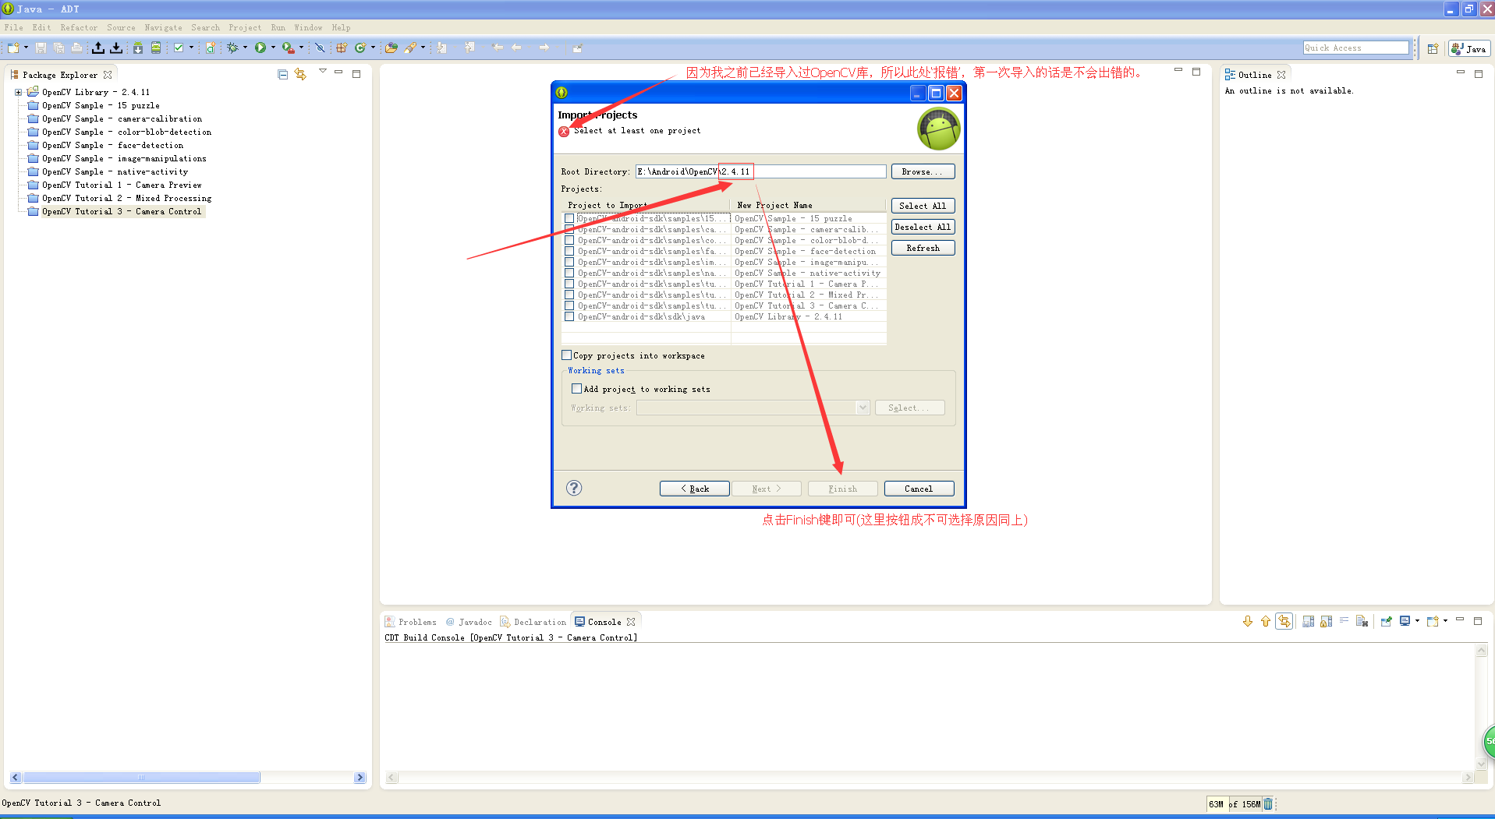
Task: Open the Run configurations dropdown arrow
Action: click(x=273, y=48)
